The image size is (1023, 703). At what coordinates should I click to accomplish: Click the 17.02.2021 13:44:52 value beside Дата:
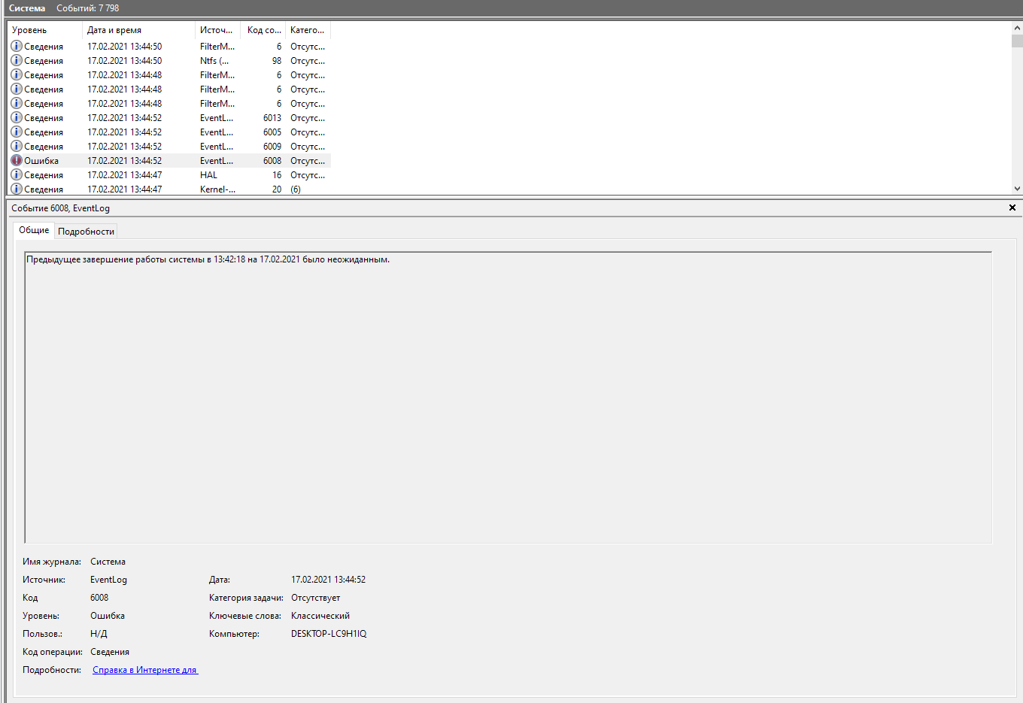point(328,580)
